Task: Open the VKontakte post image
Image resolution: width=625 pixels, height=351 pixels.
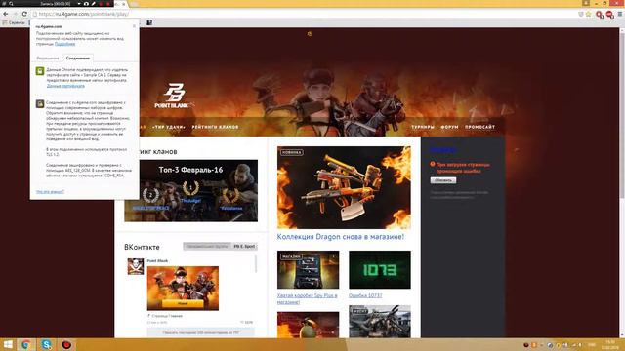Action: coord(183,289)
